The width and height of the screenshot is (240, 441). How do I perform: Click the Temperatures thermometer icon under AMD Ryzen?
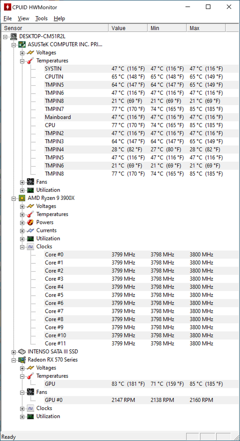coord(30,214)
